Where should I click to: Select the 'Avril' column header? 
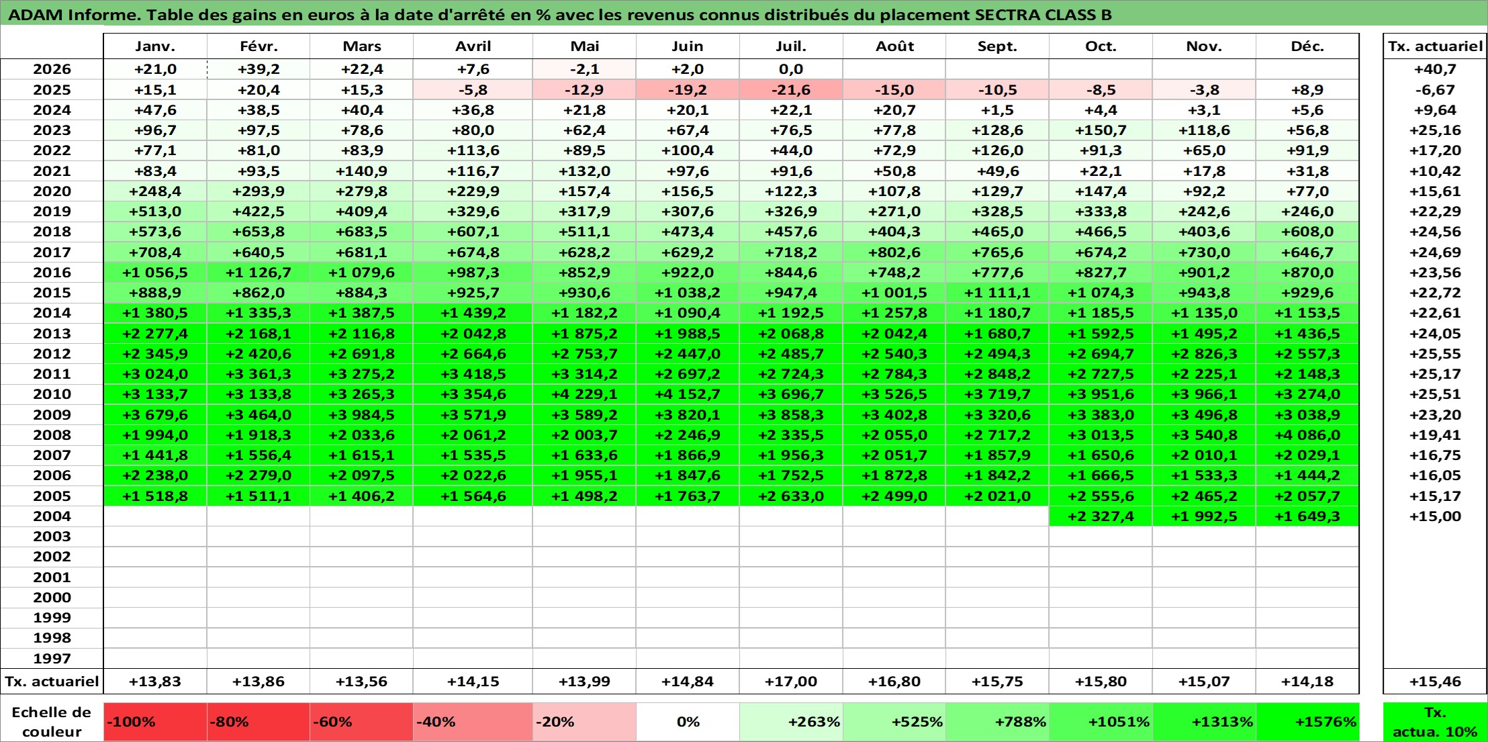point(473,46)
